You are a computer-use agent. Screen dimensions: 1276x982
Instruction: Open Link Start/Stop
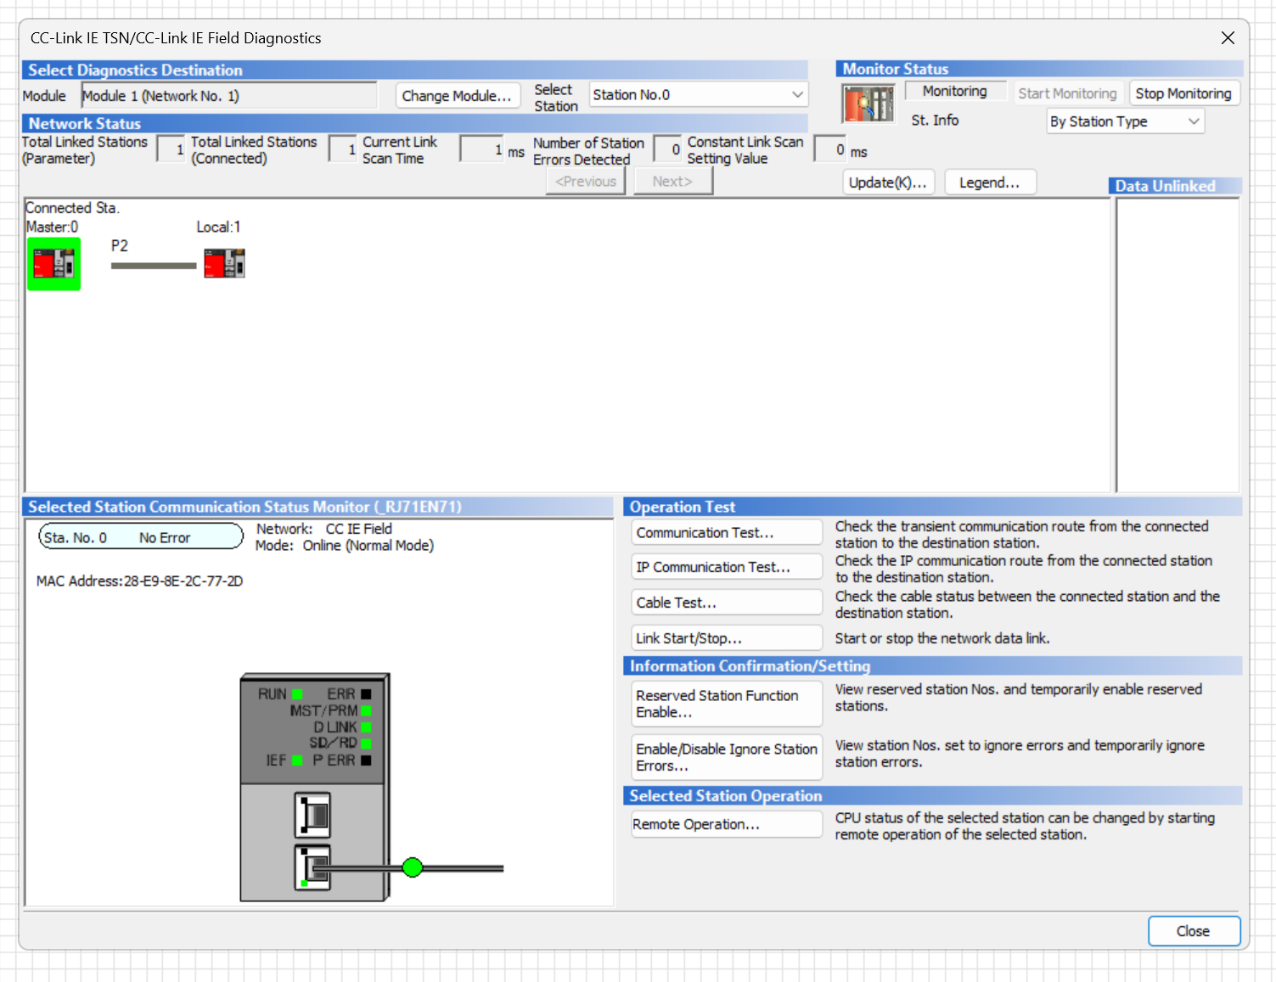point(727,638)
